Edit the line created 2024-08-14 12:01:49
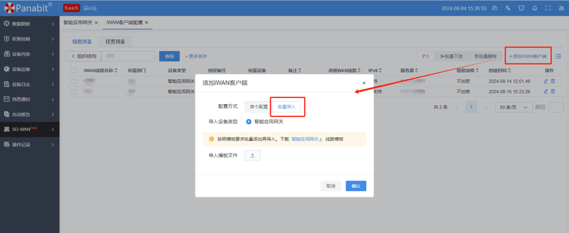Viewport: 569px width, 233px height. pos(546,81)
